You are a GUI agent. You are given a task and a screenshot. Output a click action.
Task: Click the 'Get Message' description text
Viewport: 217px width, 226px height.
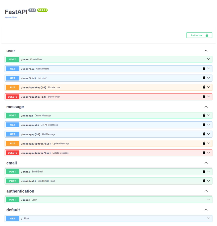tap(49, 134)
